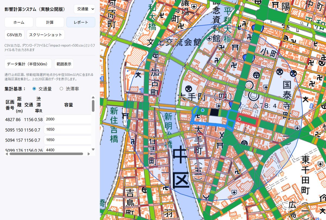Click the table's horizontal scrollbar thumb
This screenshot has width=326, height=220.
(46, 154)
